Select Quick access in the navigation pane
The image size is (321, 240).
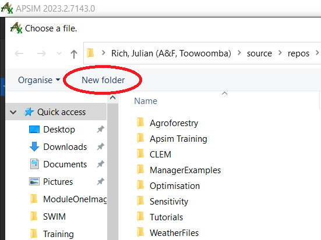tap(57, 112)
